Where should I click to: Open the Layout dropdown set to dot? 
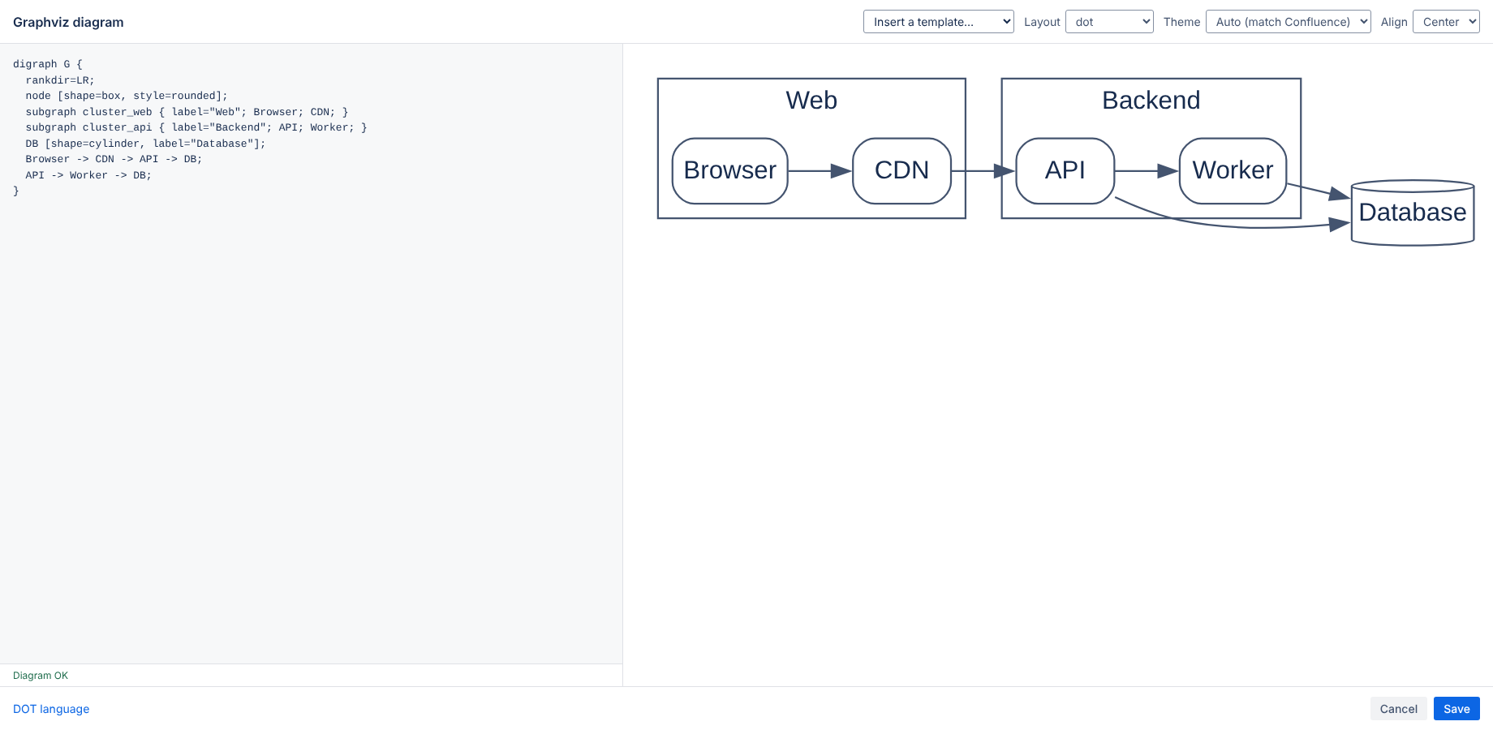coord(1109,22)
